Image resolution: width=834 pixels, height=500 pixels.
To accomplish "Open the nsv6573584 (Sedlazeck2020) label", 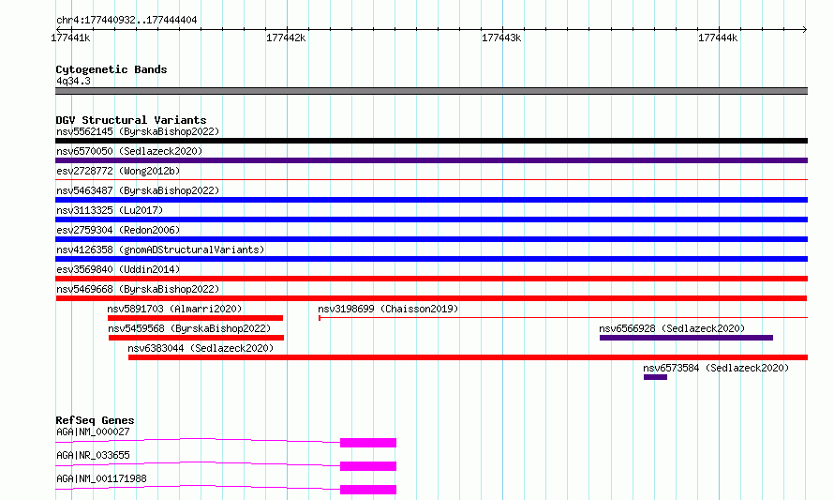I will click(x=716, y=368).
